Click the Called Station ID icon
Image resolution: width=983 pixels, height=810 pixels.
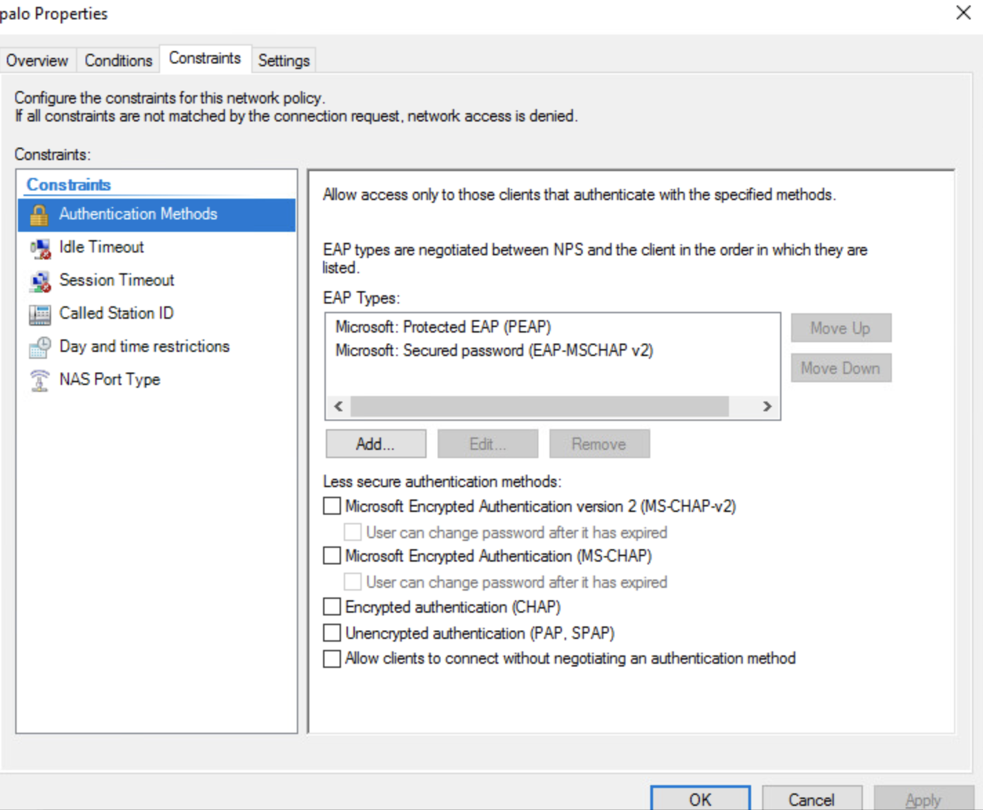[40, 314]
